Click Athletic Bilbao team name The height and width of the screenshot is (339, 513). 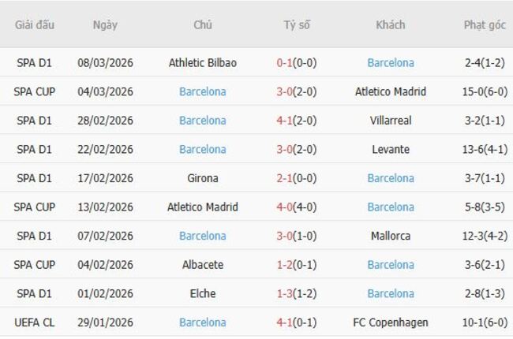pos(203,63)
